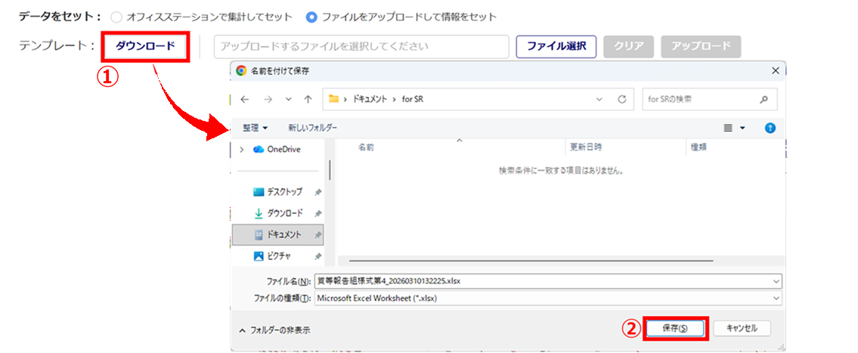The width and height of the screenshot is (858, 353).
Task: Click the up-one-level arrow icon
Action: click(308, 99)
